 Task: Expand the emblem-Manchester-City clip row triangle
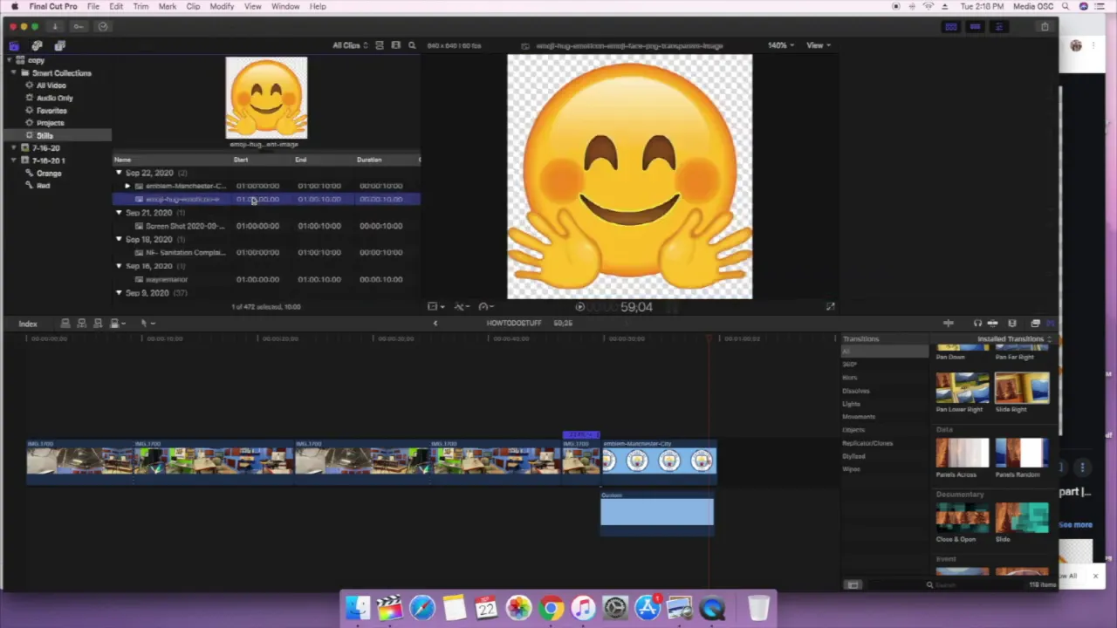click(x=127, y=186)
